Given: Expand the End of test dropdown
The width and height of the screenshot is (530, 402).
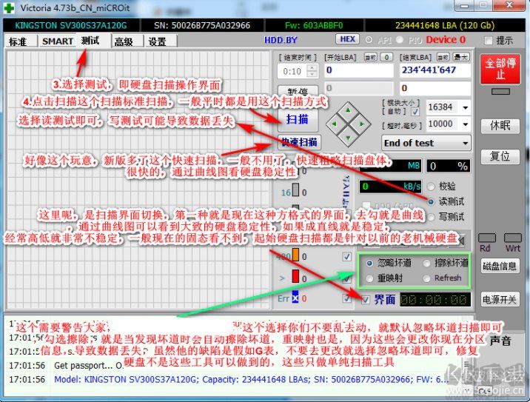Looking at the screenshot, I should pyautogui.click(x=464, y=143).
